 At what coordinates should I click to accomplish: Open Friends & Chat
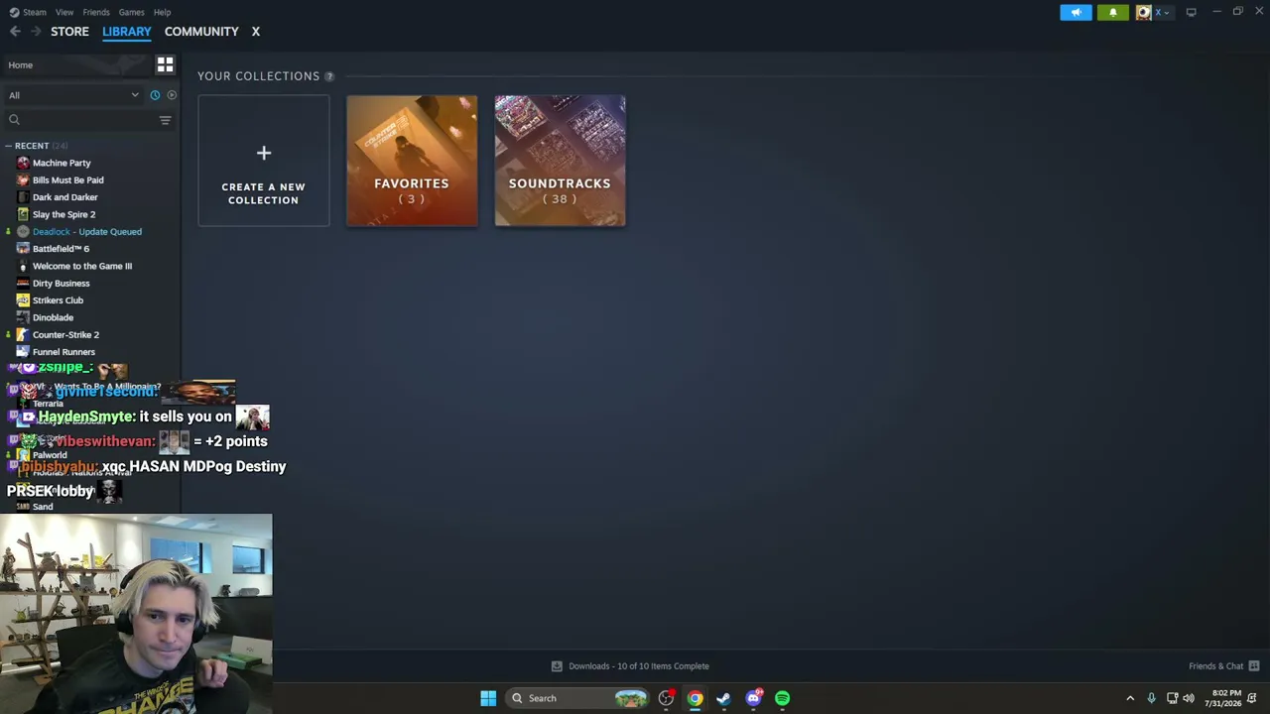pyautogui.click(x=1224, y=666)
